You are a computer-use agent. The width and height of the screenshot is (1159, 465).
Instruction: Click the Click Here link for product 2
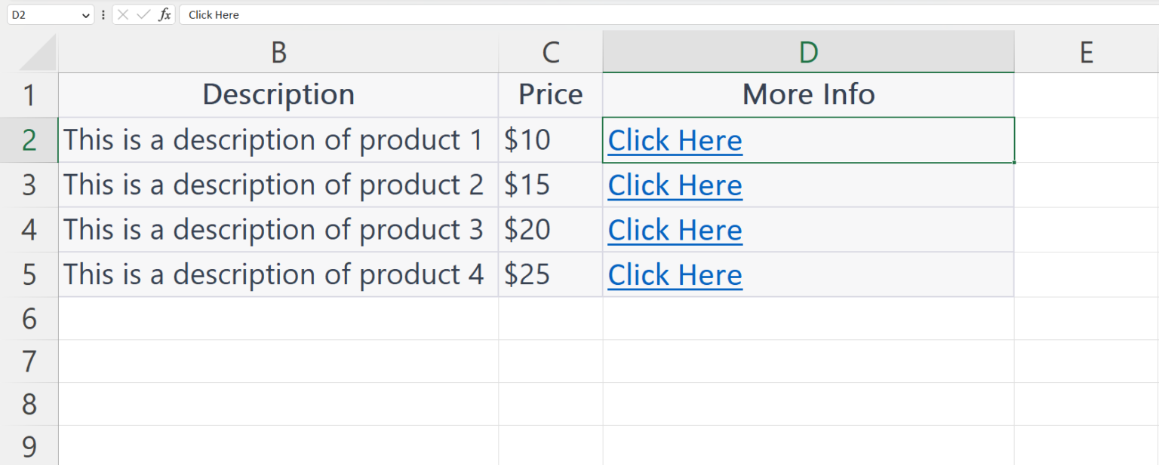[674, 185]
